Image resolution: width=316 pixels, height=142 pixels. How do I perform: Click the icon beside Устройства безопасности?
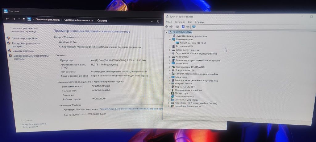click(x=172, y=106)
